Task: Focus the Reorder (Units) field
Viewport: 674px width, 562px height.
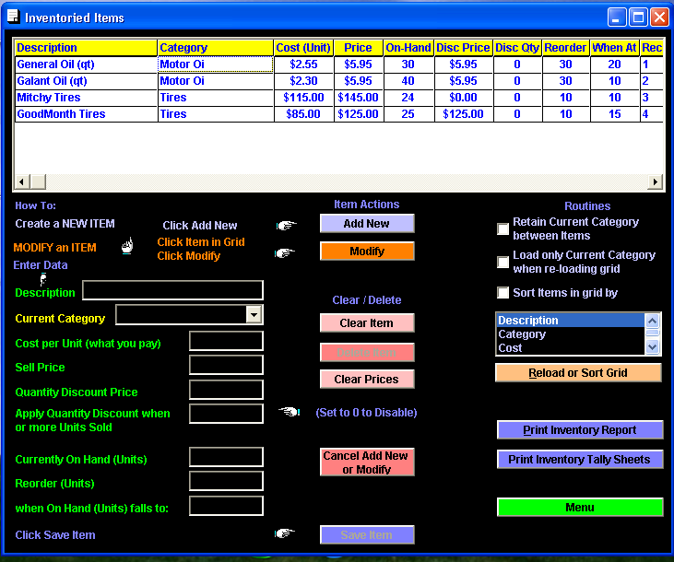Action: click(x=226, y=481)
